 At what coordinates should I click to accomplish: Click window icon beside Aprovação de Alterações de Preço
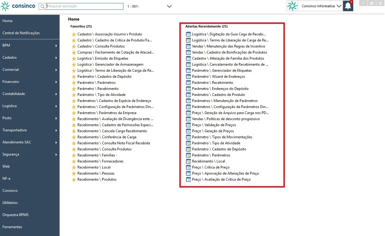[188, 173]
